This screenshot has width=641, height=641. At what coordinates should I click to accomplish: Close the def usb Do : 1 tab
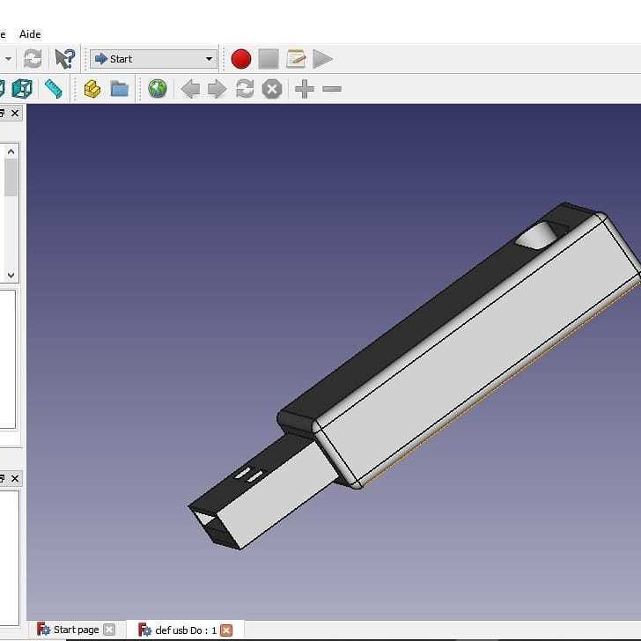tap(226, 630)
